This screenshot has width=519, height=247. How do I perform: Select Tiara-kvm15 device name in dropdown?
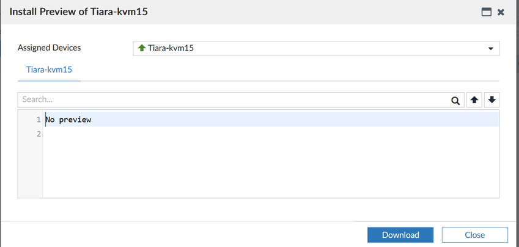(x=171, y=48)
